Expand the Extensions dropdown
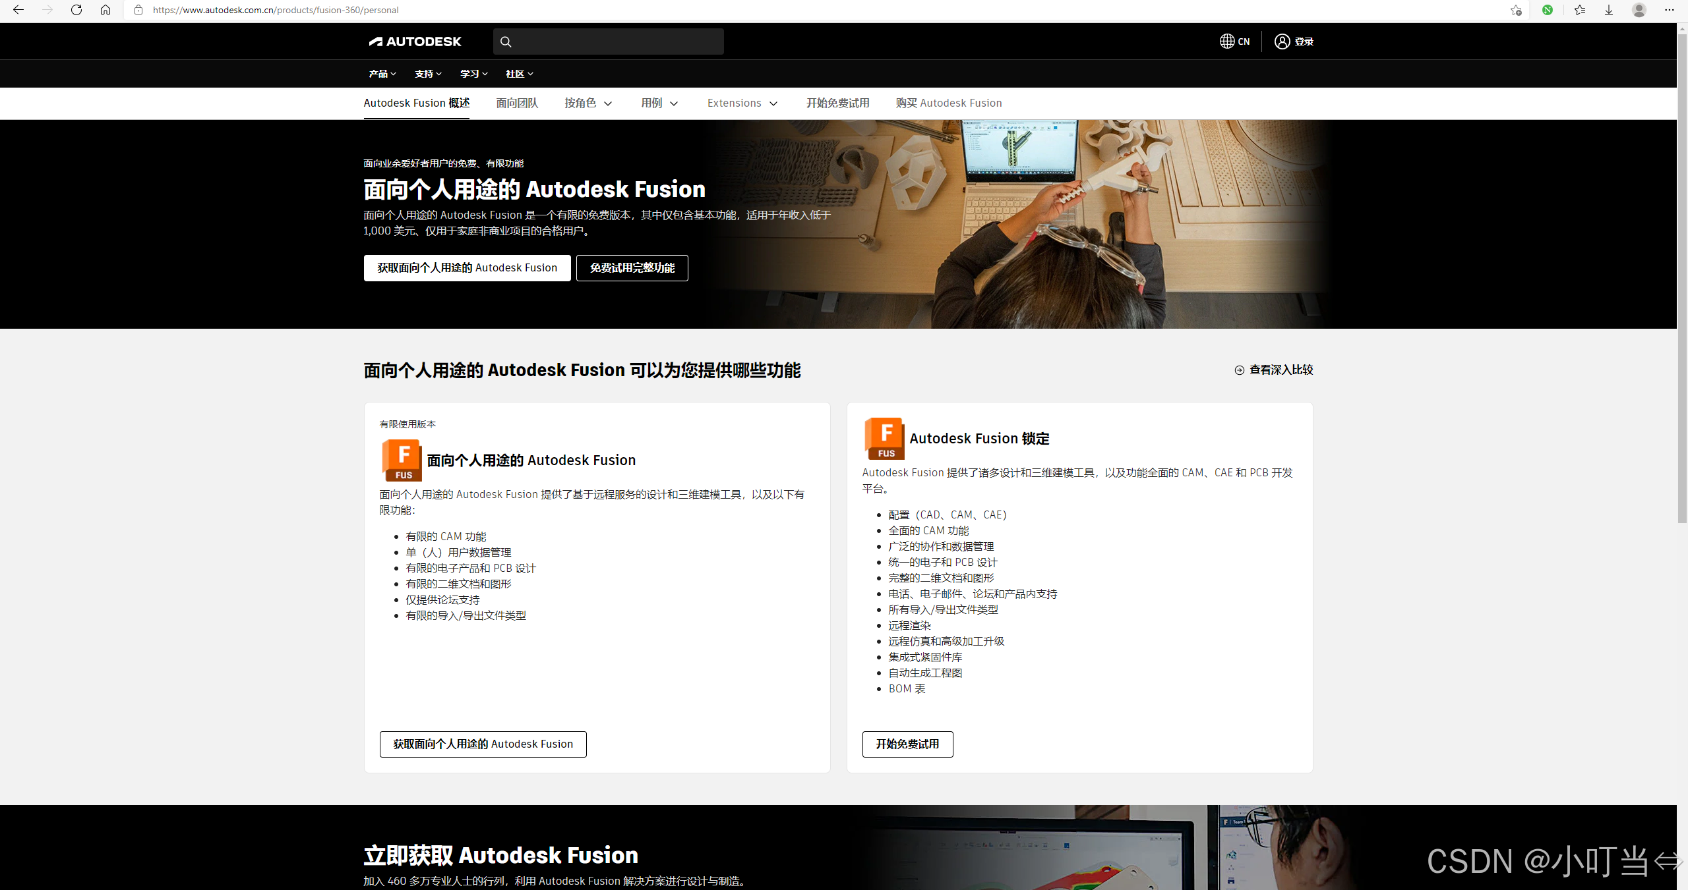The image size is (1688, 890). pos(742,103)
